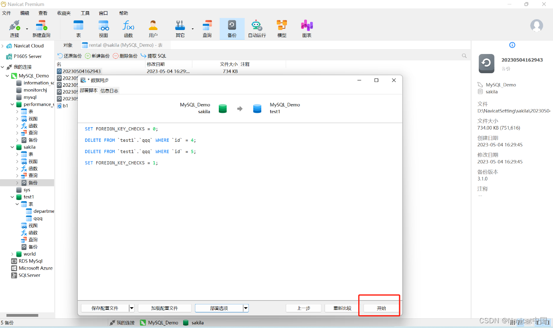Screen dimensions: 553x328
Task: Open the Query (查询) toolbar icon
Action: coord(207,26)
